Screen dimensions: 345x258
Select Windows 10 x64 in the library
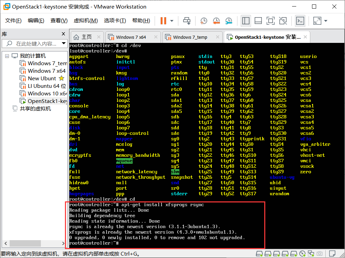click(47, 93)
